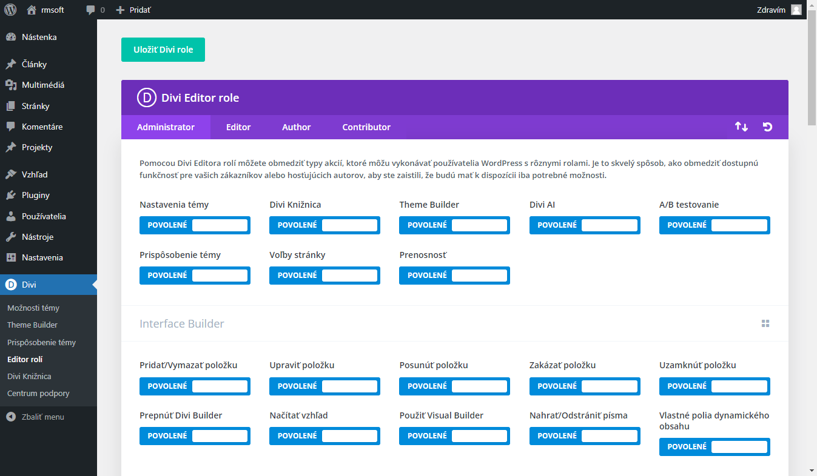
Task: Toggle Posunúť položku permission
Action: pyautogui.click(x=454, y=386)
